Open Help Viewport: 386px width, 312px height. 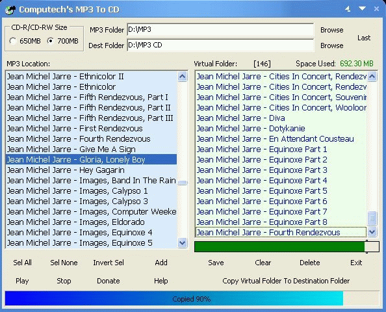click(161, 281)
